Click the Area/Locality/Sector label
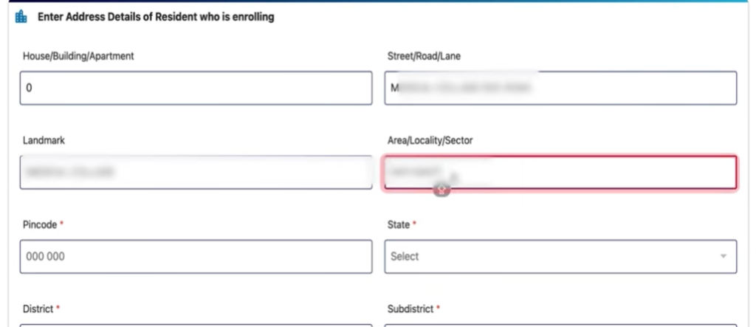This screenshot has height=327, width=756. [430, 140]
